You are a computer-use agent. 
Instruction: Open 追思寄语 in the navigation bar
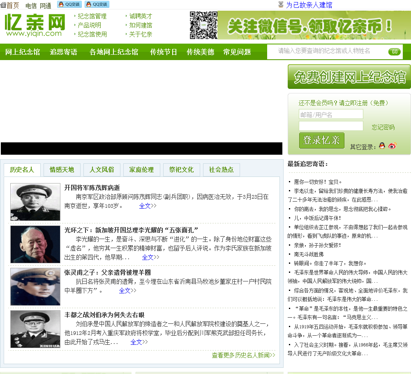tap(63, 52)
